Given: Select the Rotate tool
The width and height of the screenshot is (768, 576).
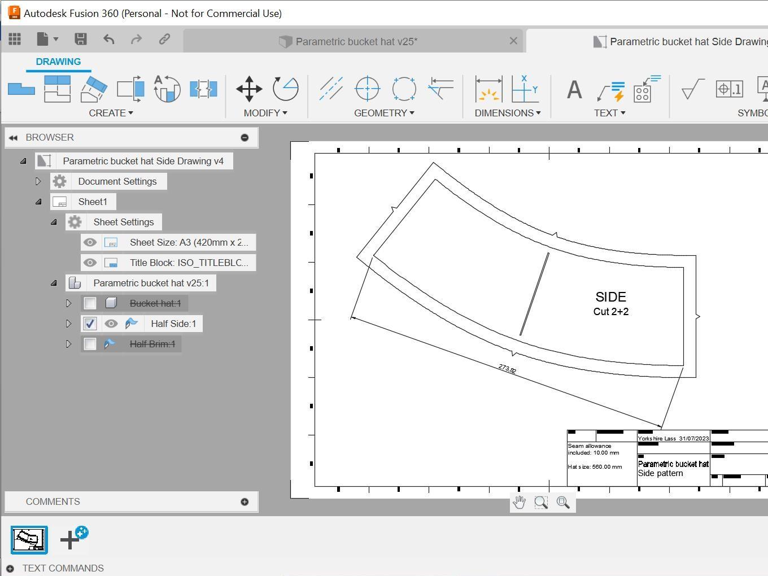Looking at the screenshot, I should tap(285, 89).
